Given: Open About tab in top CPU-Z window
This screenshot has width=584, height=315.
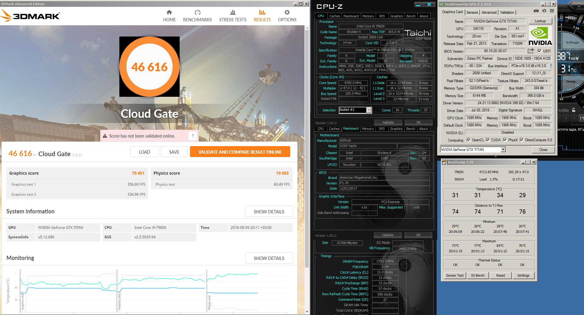Looking at the screenshot, I should point(424,16).
